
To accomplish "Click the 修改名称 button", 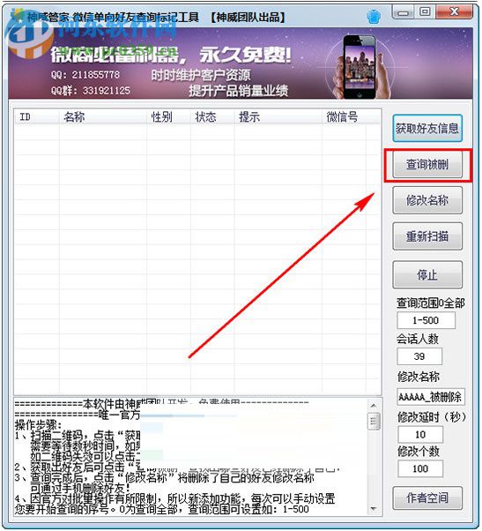I will coord(427,200).
